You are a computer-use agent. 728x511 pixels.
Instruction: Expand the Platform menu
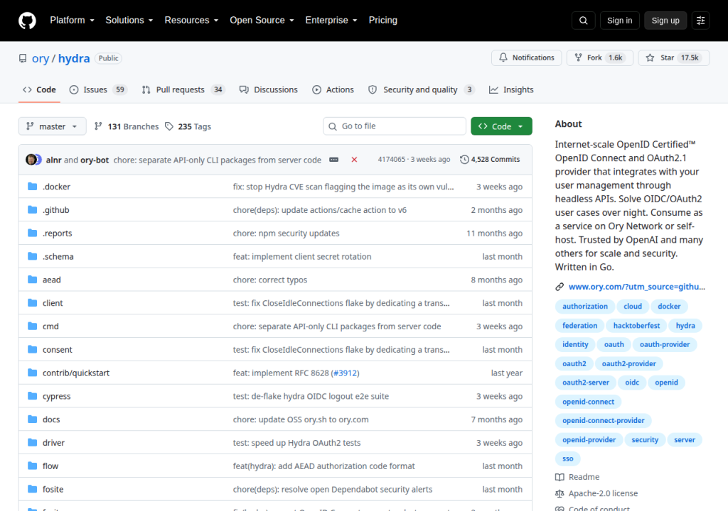pyautogui.click(x=73, y=21)
